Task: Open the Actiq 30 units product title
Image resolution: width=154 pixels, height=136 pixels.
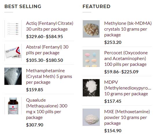Action: click(x=49, y=26)
